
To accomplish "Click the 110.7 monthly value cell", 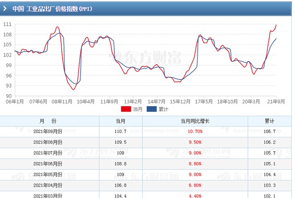I will [x=120, y=131].
